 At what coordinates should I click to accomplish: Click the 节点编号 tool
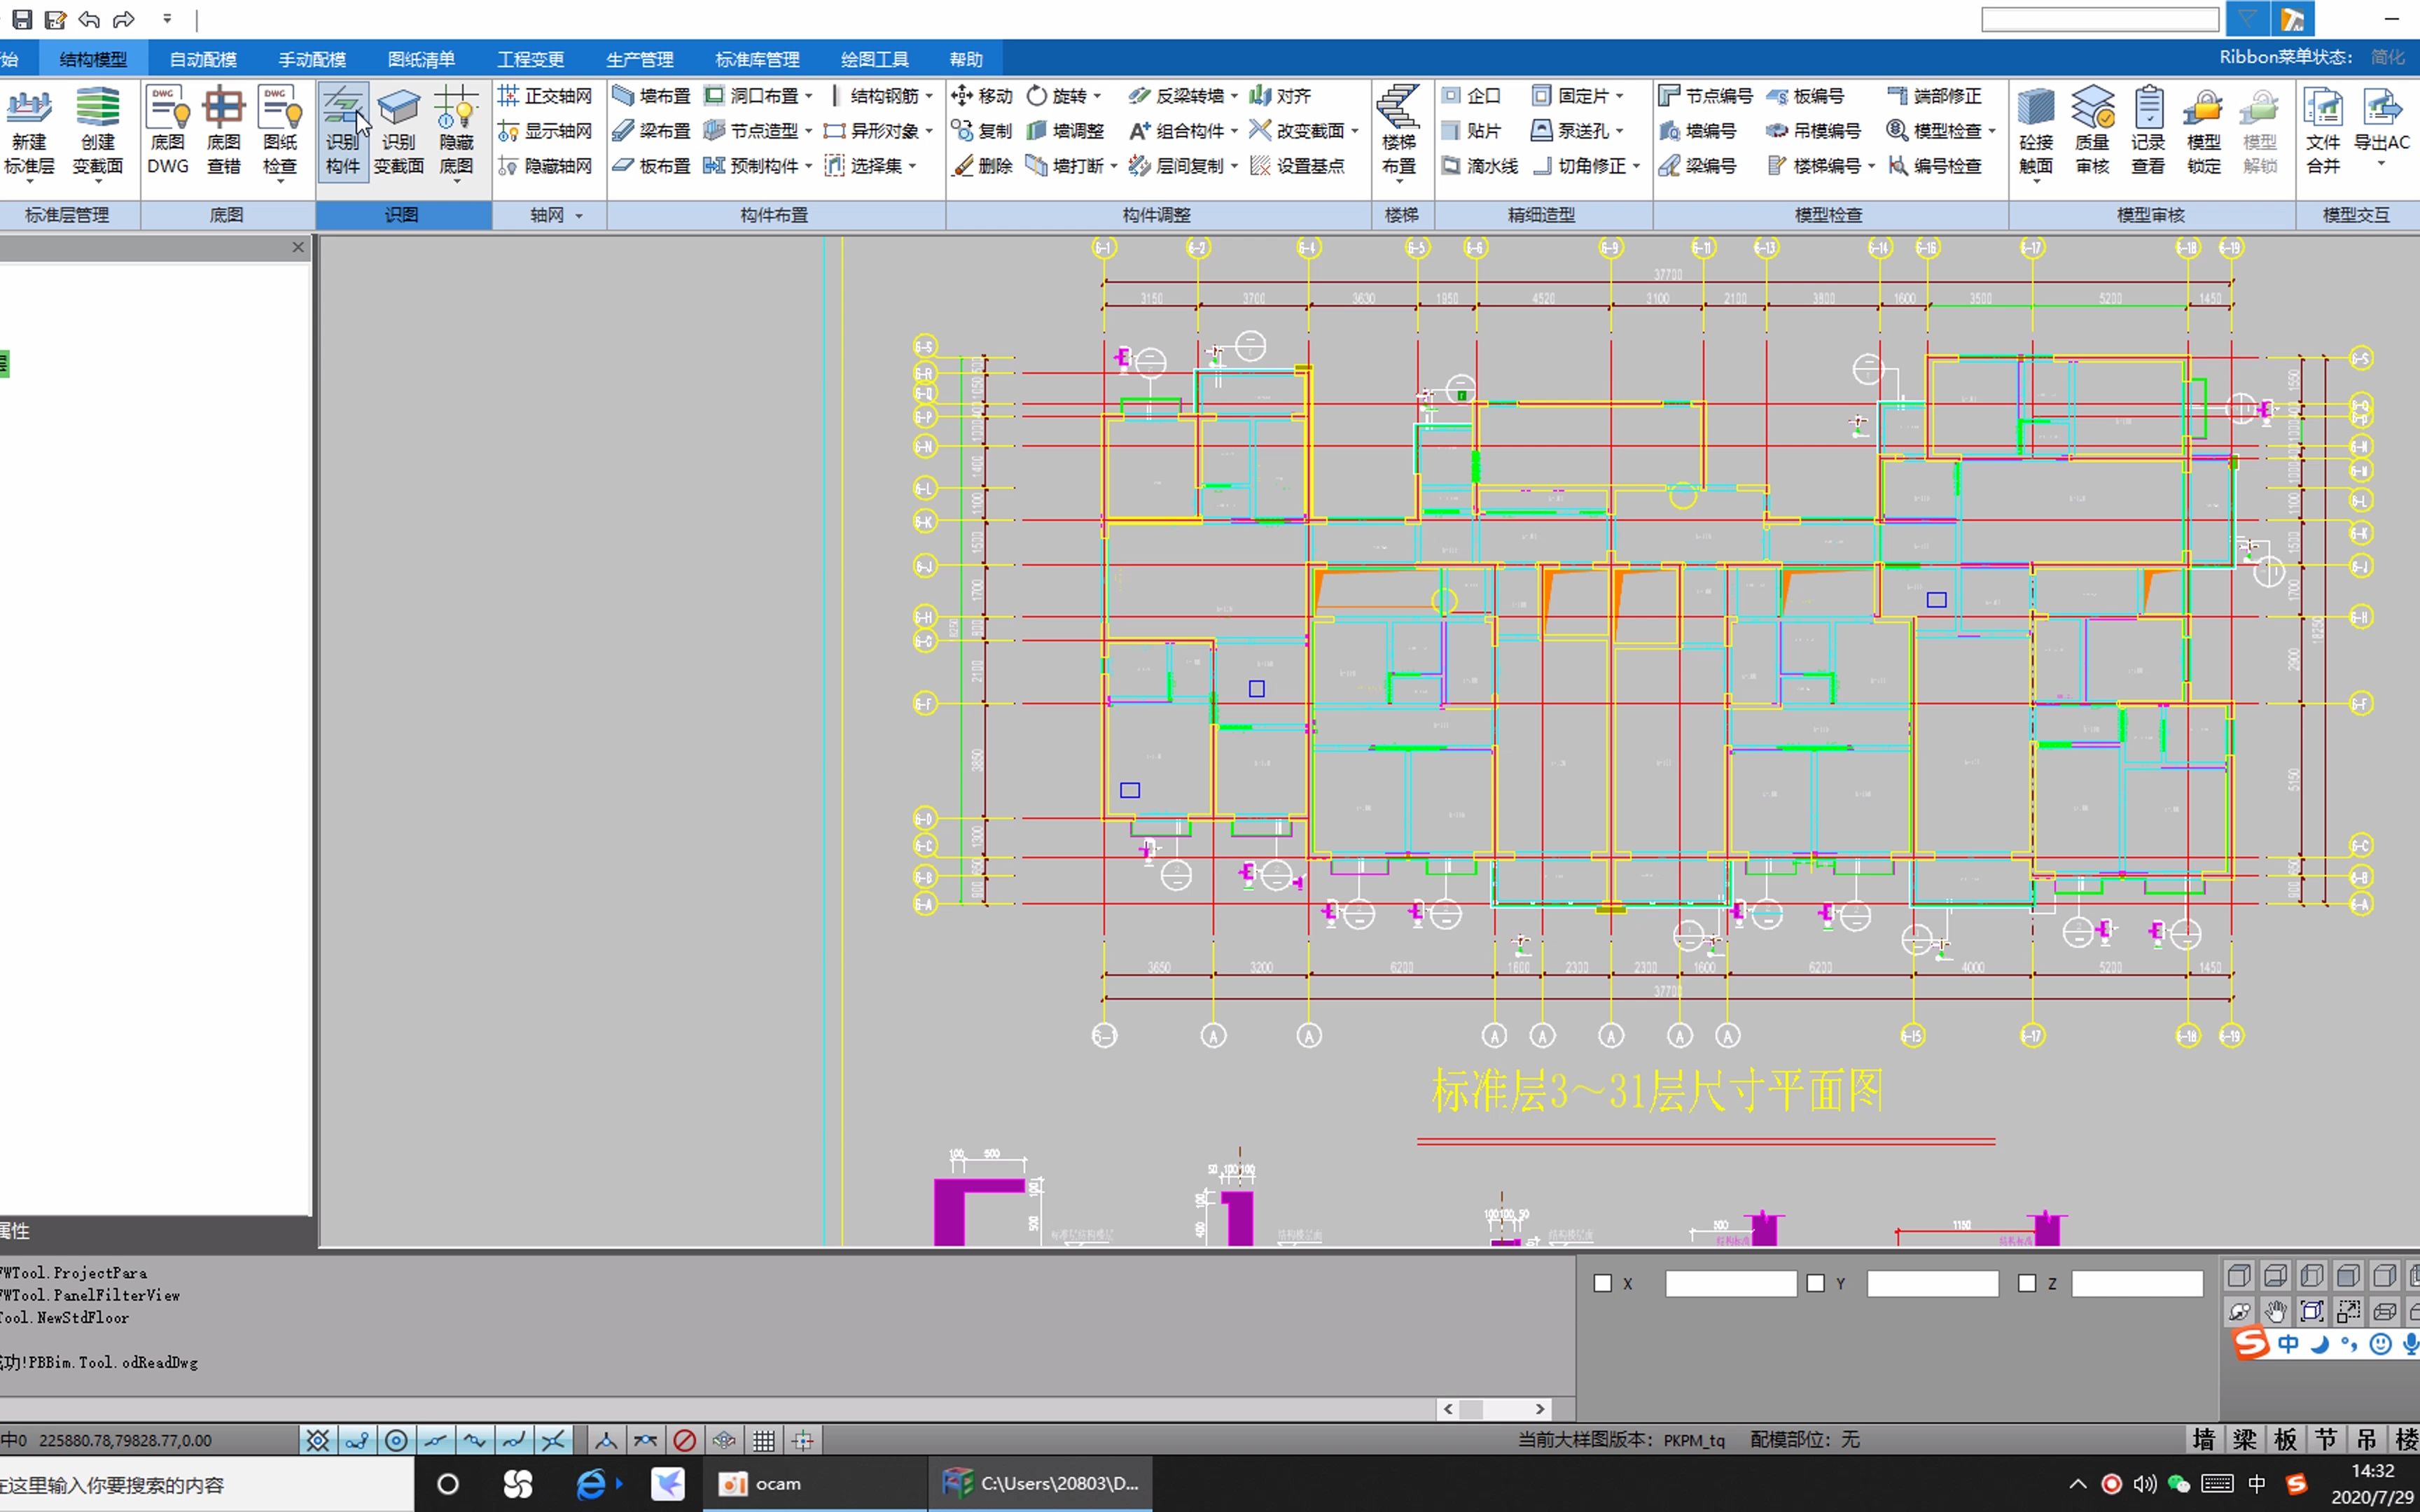pos(1706,96)
